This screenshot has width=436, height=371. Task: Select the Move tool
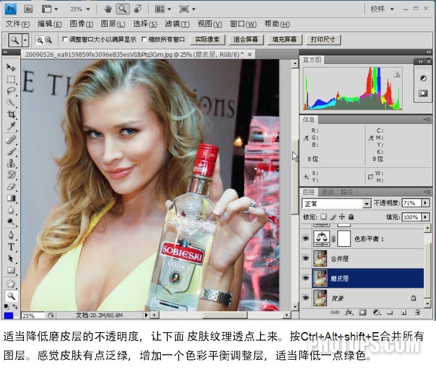[11, 68]
